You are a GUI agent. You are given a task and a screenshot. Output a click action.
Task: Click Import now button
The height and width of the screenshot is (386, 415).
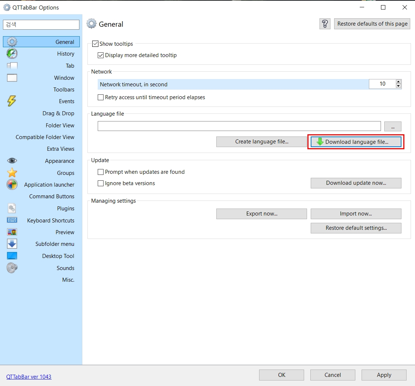[x=356, y=214]
